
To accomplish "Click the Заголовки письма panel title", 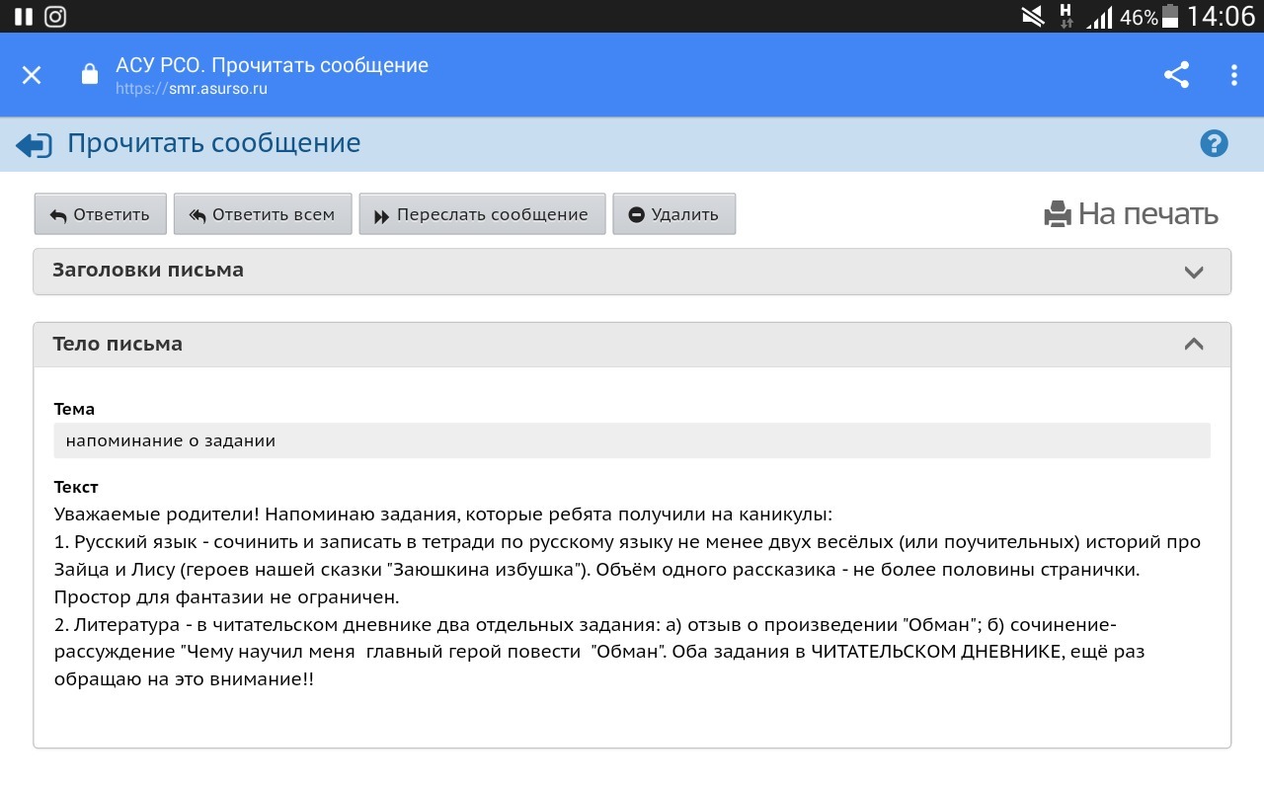I will tap(148, 271).
